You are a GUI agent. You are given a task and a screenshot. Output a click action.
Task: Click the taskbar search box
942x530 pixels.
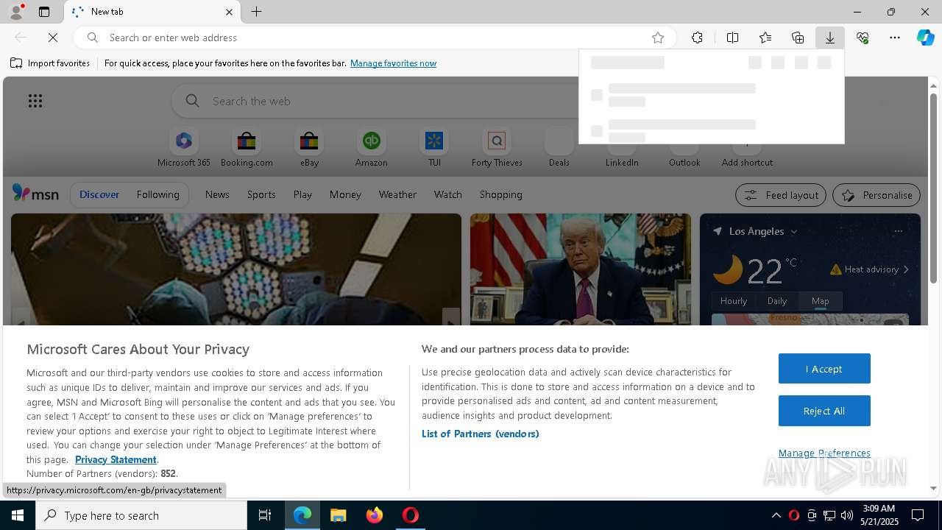tap(141, 515)
